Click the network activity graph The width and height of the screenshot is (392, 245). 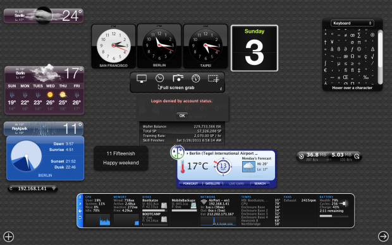pos(218,221)
